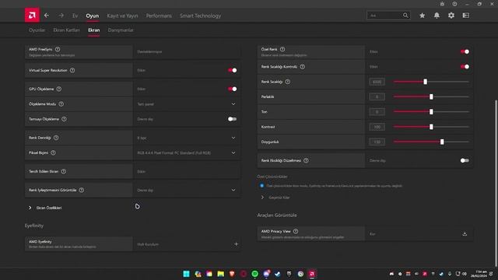This screenshot has width=498, height=280.
Task: Click the Kontrast slider
Action: coord(431,127)
